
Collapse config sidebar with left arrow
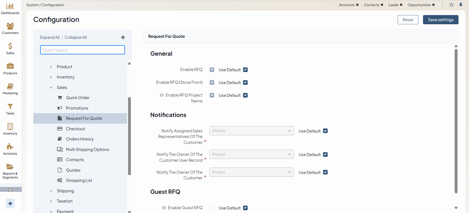123,38
